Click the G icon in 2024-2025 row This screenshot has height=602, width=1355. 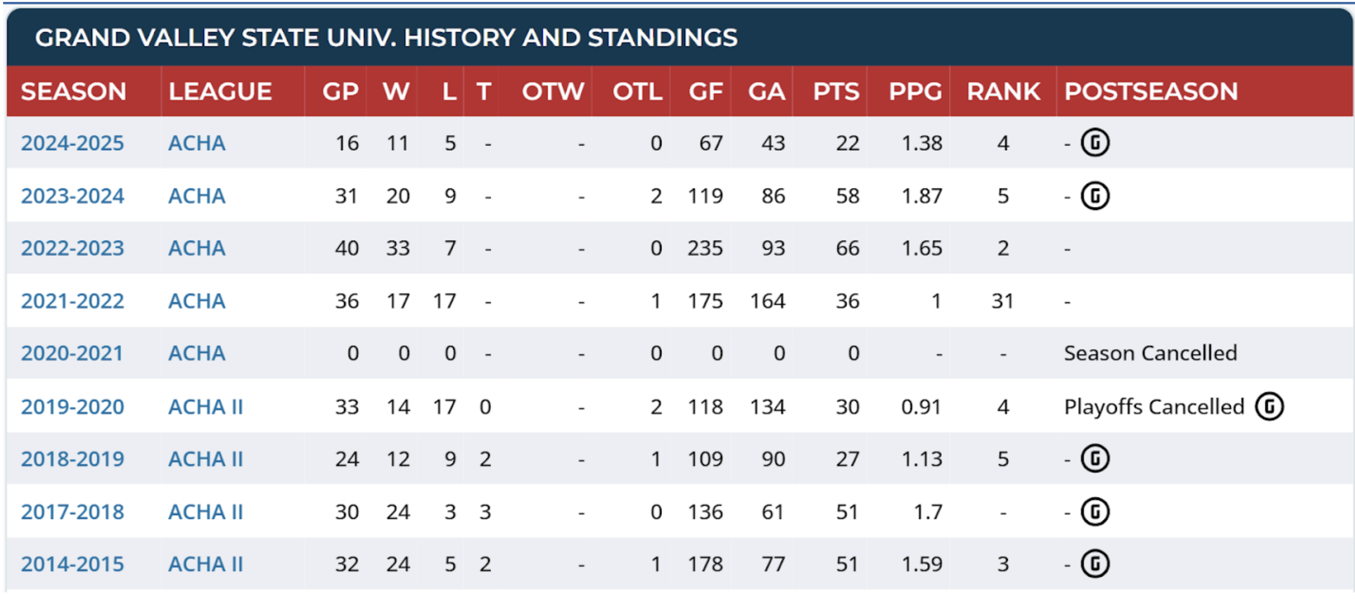[1094, 143]
